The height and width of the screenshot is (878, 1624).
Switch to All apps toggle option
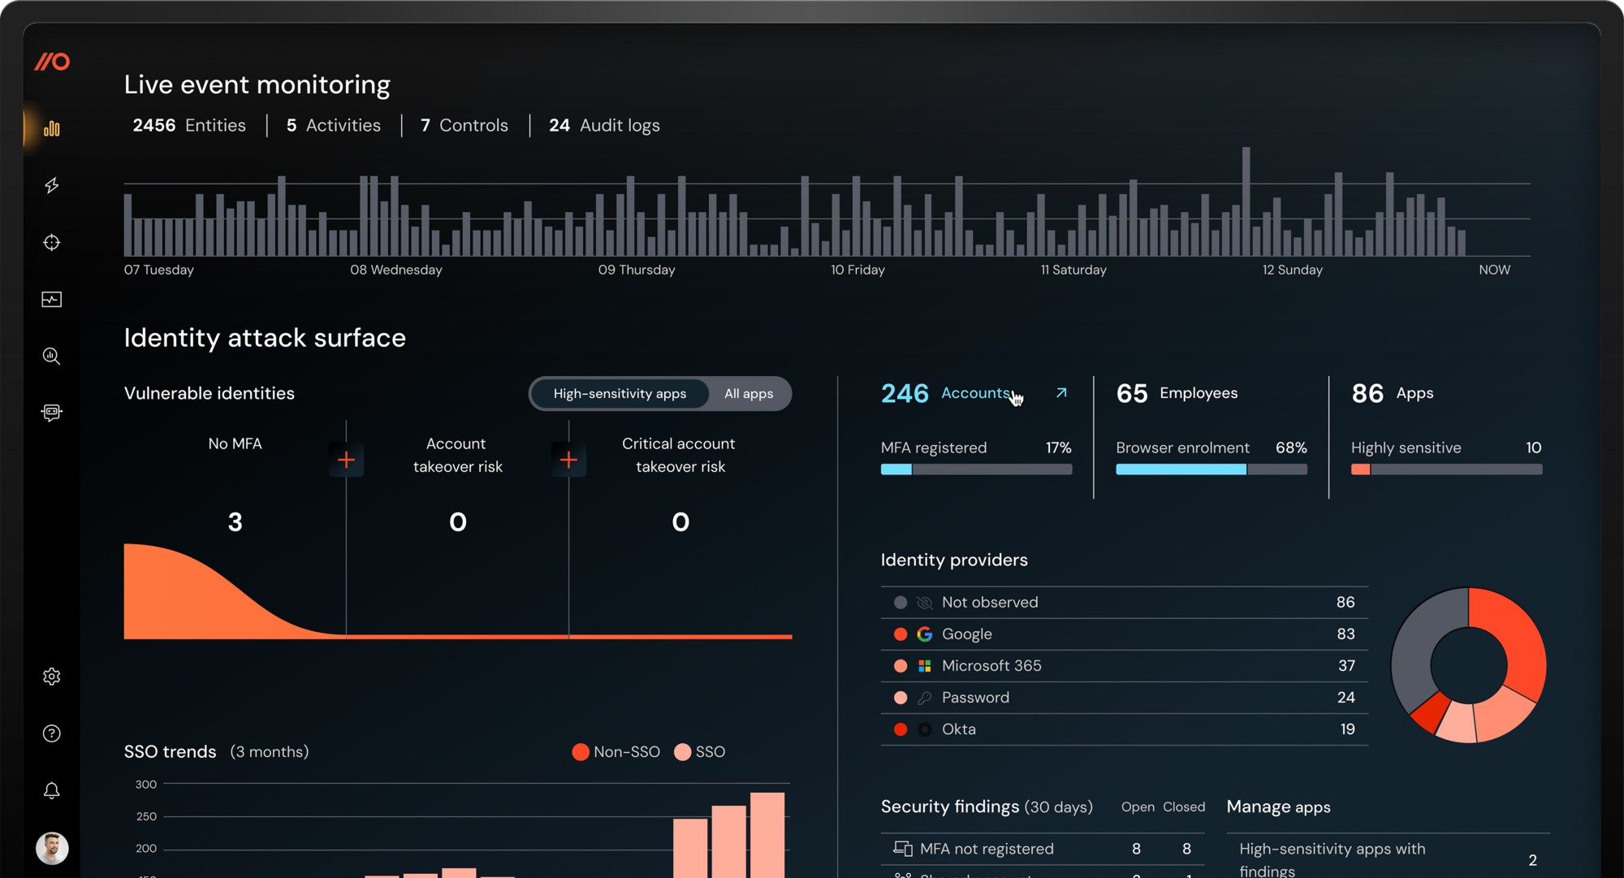tap(748, 394)
